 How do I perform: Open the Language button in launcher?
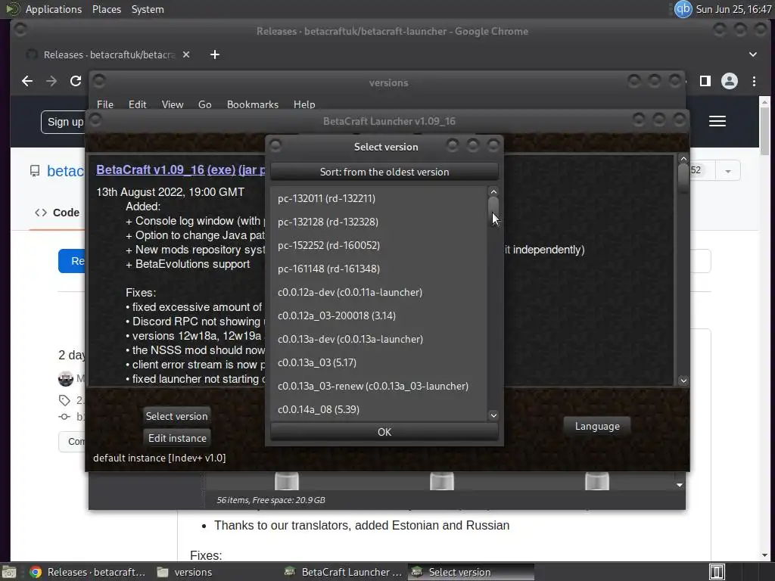[x=597, y=427]
